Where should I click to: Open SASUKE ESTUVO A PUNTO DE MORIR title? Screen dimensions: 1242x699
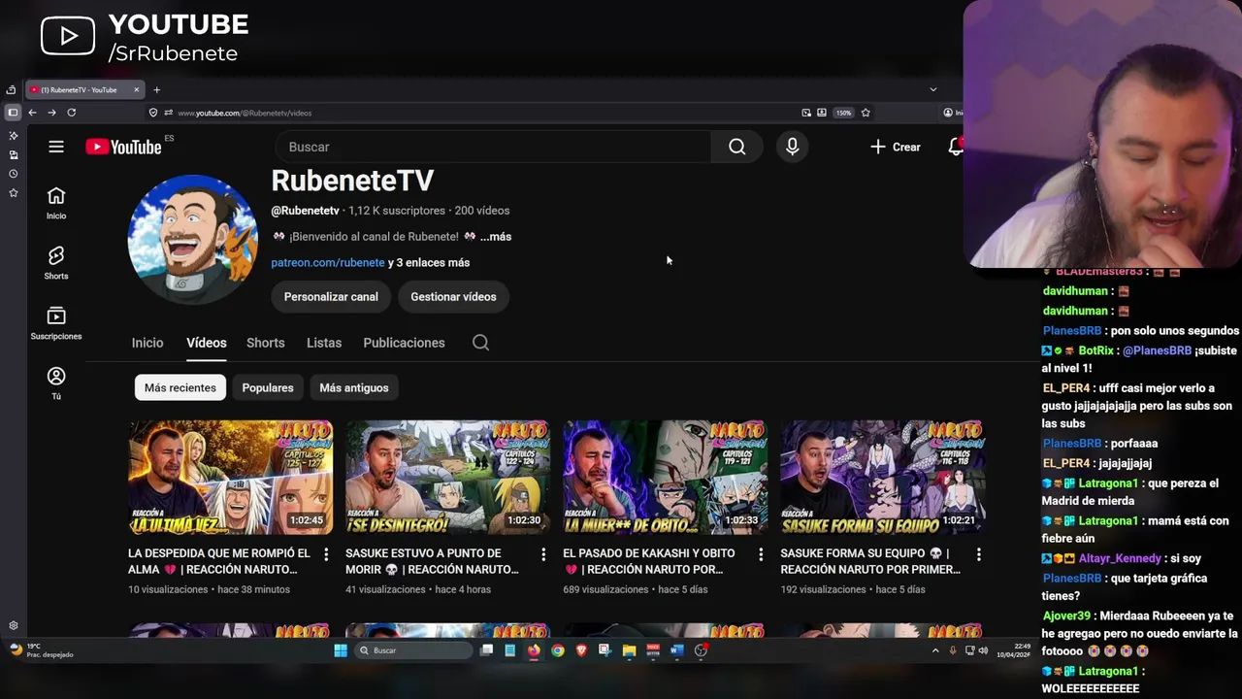coord(432,561)
